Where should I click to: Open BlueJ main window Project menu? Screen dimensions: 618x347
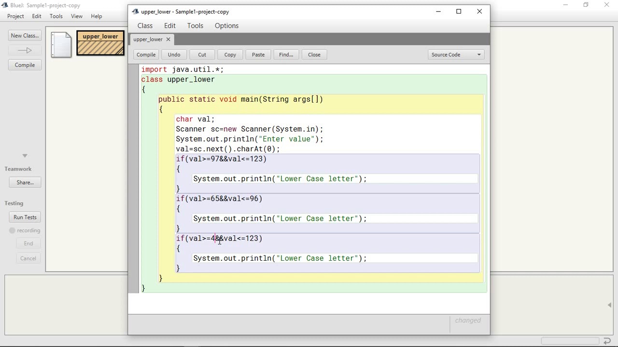[15, 16]
